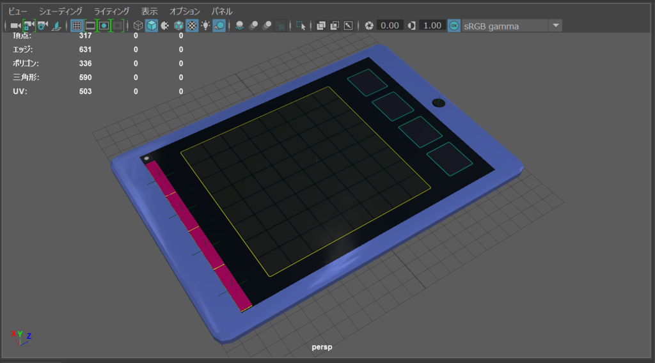This screenshot has width=655, height=363.
Task: Enable Motion Blur icon
Action: coord(253,26)
